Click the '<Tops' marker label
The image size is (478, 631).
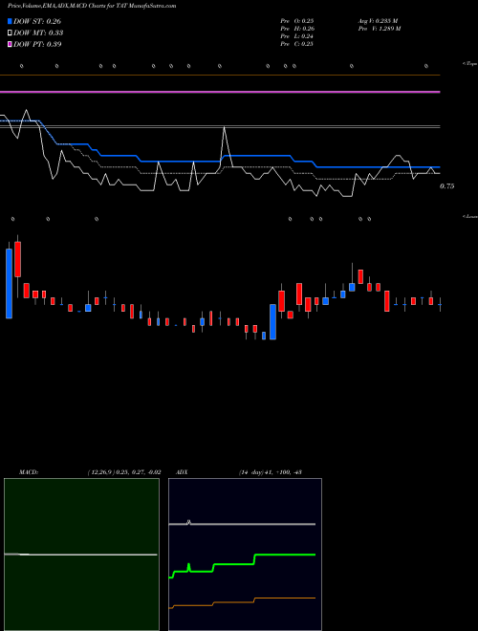click(x=469, y=64)
